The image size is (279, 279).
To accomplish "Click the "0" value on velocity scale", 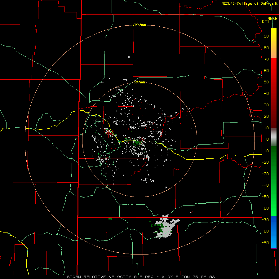I will 268,139.
